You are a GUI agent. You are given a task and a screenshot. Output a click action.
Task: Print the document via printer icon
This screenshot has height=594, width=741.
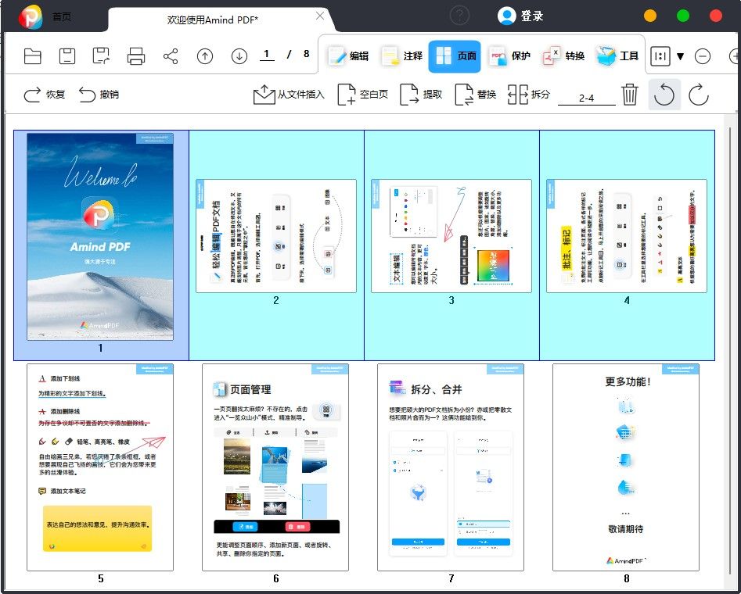click(x=136, y=56)
